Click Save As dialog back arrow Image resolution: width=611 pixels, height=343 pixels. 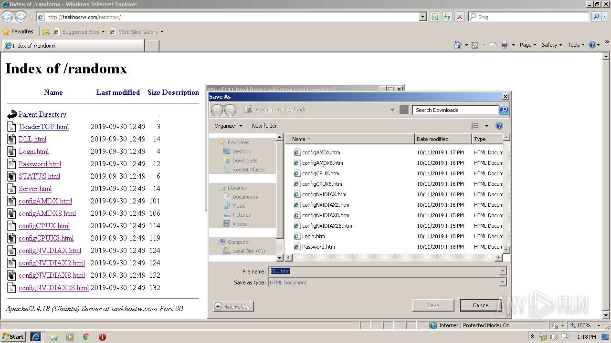[x=217, y=110]
